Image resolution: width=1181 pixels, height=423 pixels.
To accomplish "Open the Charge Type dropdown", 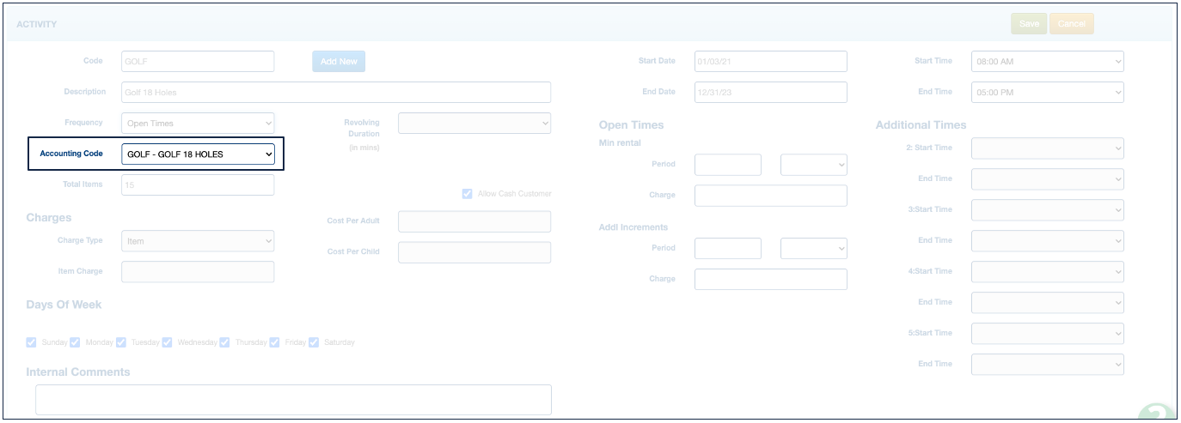I will pos(198,241).
